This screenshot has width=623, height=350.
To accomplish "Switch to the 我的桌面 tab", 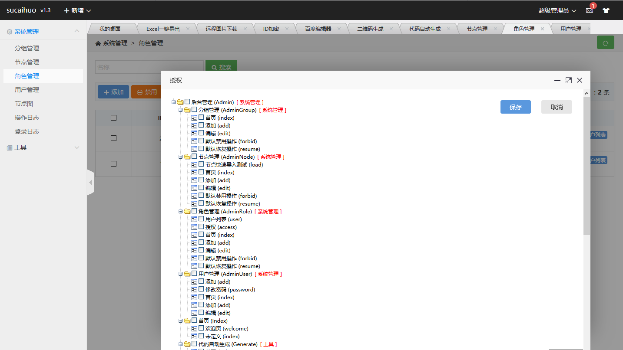I will pyautogui.click(x=110, y=29).
